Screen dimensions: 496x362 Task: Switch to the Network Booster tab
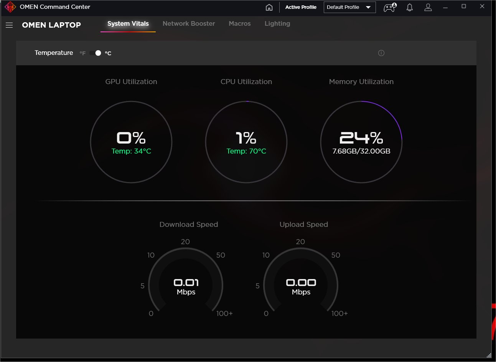click(x=189, y=23)
